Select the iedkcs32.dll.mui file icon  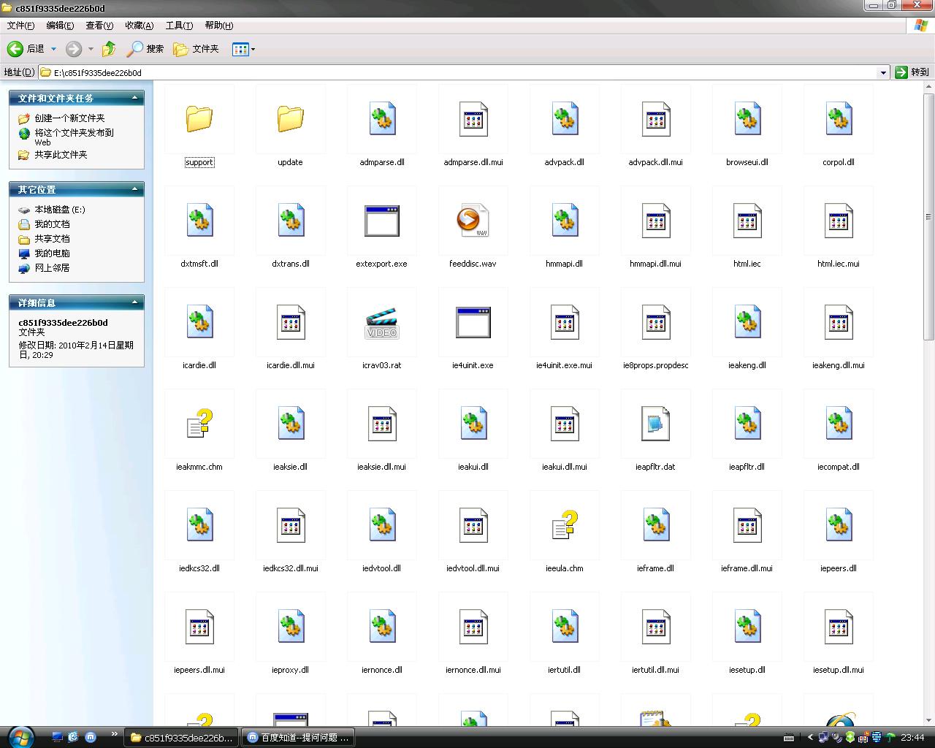(290, 525)
